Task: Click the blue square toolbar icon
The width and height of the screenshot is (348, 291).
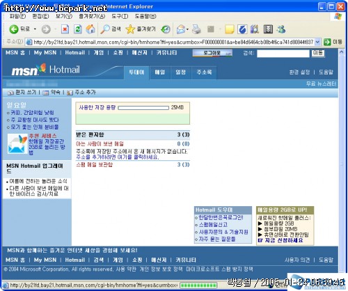Action: [x=242, y=29]
